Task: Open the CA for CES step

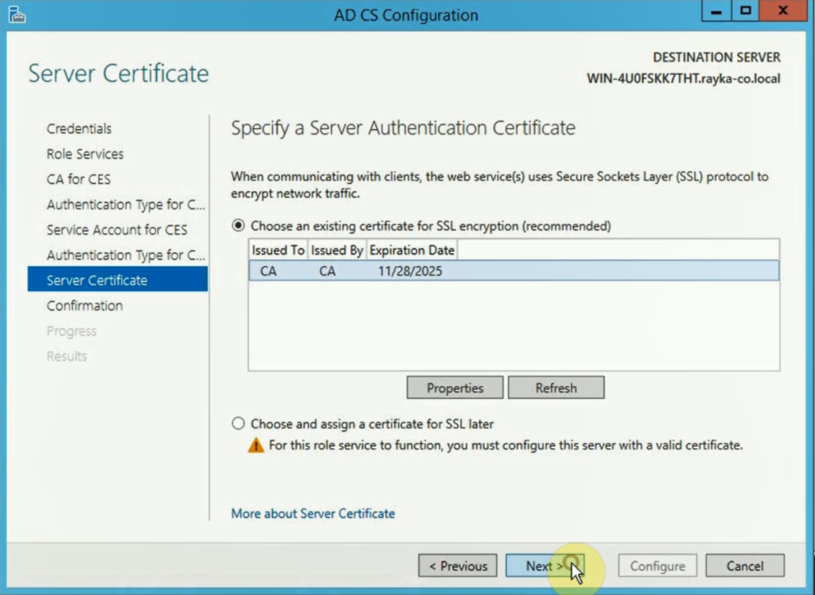Action: coord(79,179)
